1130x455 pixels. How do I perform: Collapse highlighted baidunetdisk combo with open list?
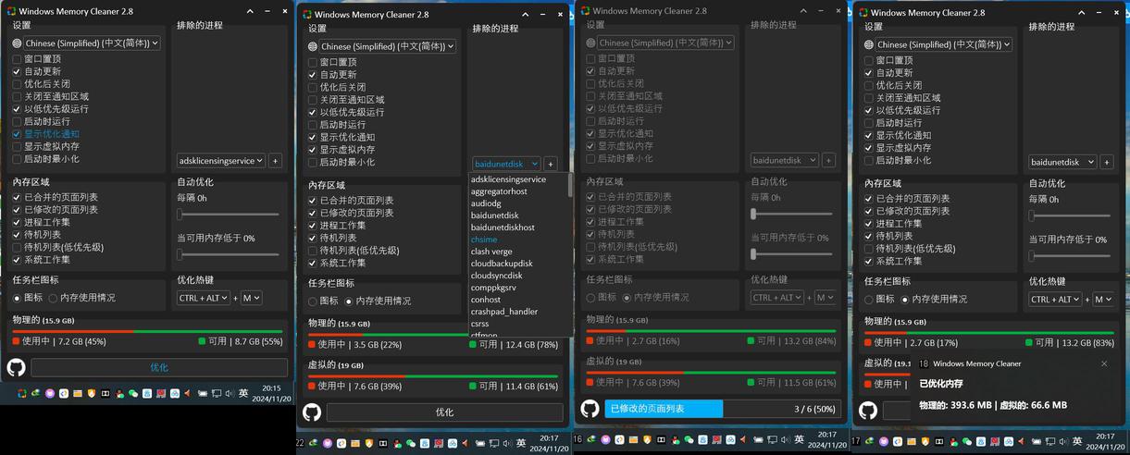505,164
